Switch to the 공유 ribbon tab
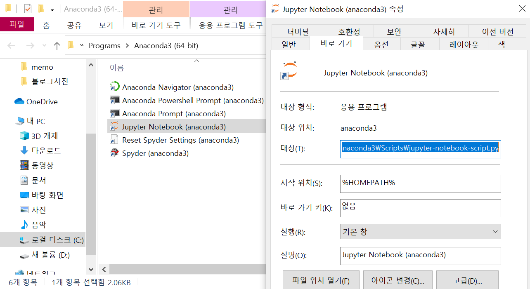This screenshot has width=530, height=289. pos(74,25)
